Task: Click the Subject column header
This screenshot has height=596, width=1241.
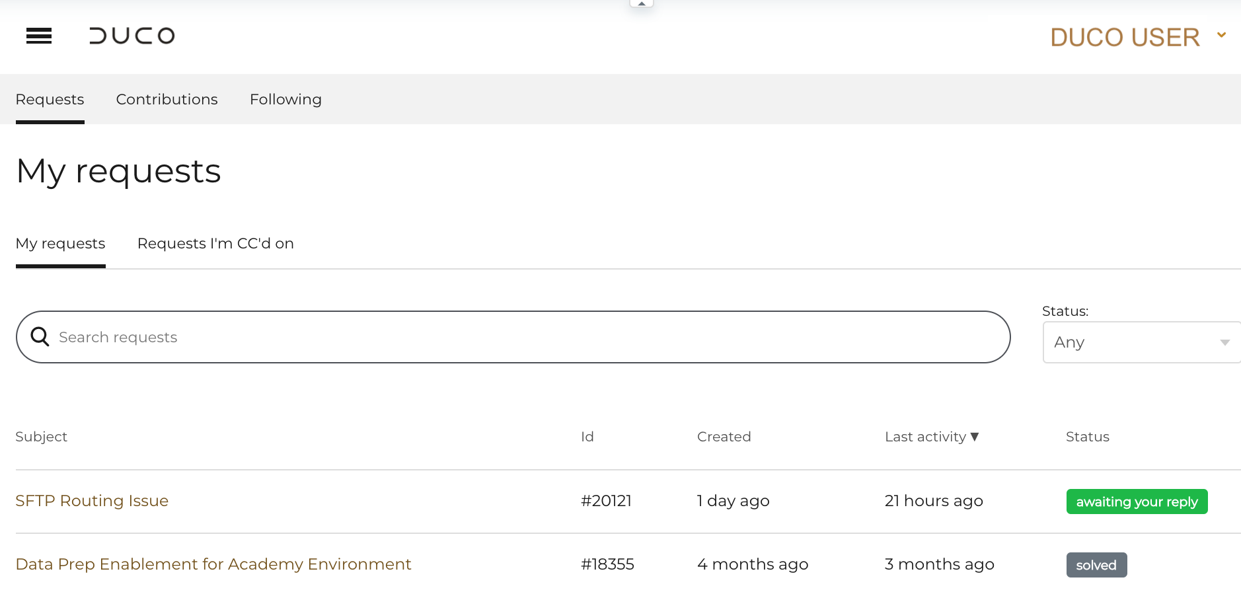Action: point(42,437)
